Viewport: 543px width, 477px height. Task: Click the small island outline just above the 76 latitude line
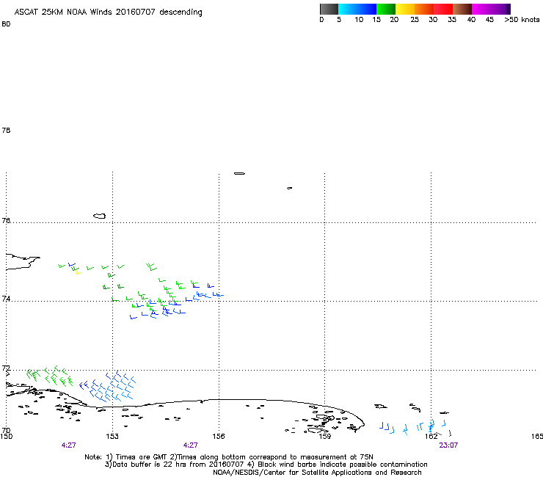(99, 216)
